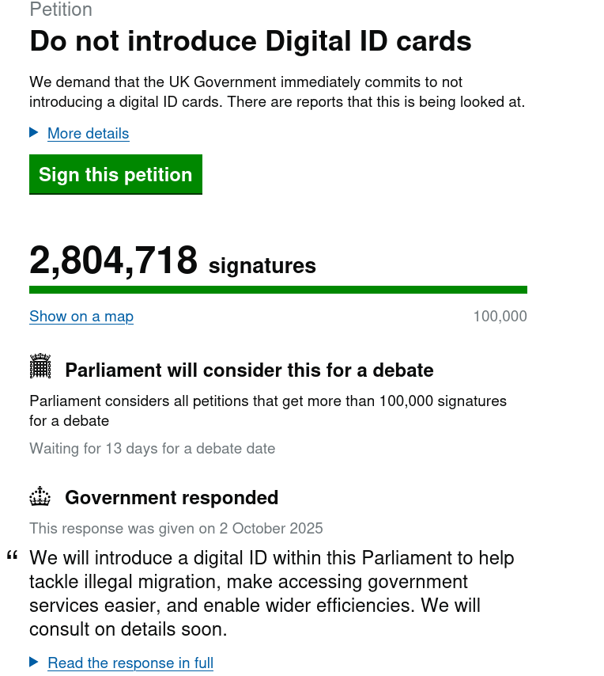Click the green signature progress bar
The image size is (604, 676).
[x=277, y=290]
